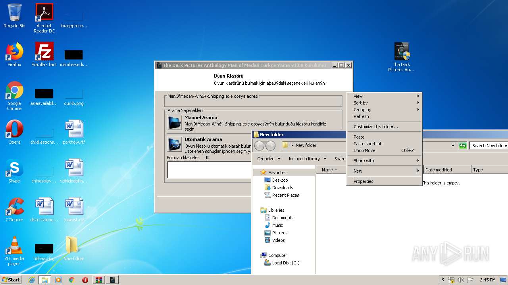This screenshot has width=508, height=285.
Task: Open Windows Media Player from the taskbar
Action: 58,280
